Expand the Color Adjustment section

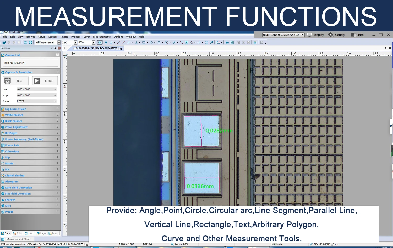30,127
